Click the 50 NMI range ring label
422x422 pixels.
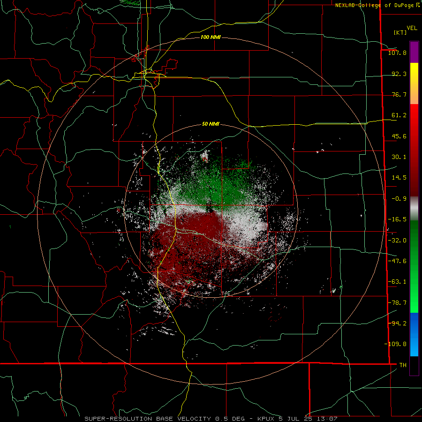211,124
